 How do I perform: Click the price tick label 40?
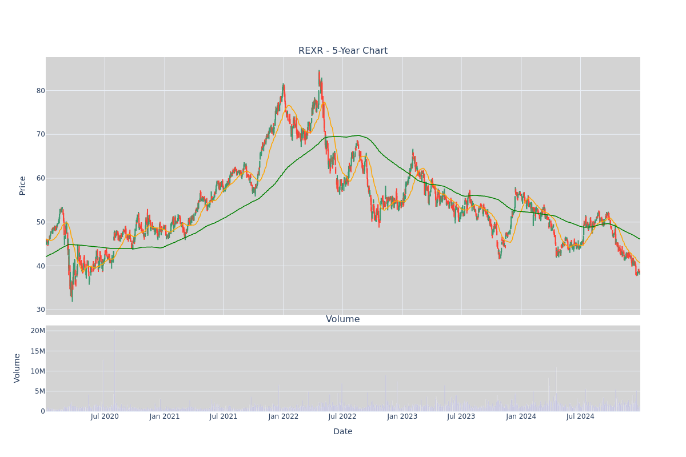pyautogui.click(x=41, y=266)
